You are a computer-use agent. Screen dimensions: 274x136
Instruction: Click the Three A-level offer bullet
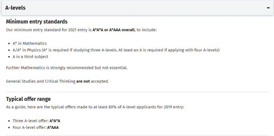pos(36,121)
